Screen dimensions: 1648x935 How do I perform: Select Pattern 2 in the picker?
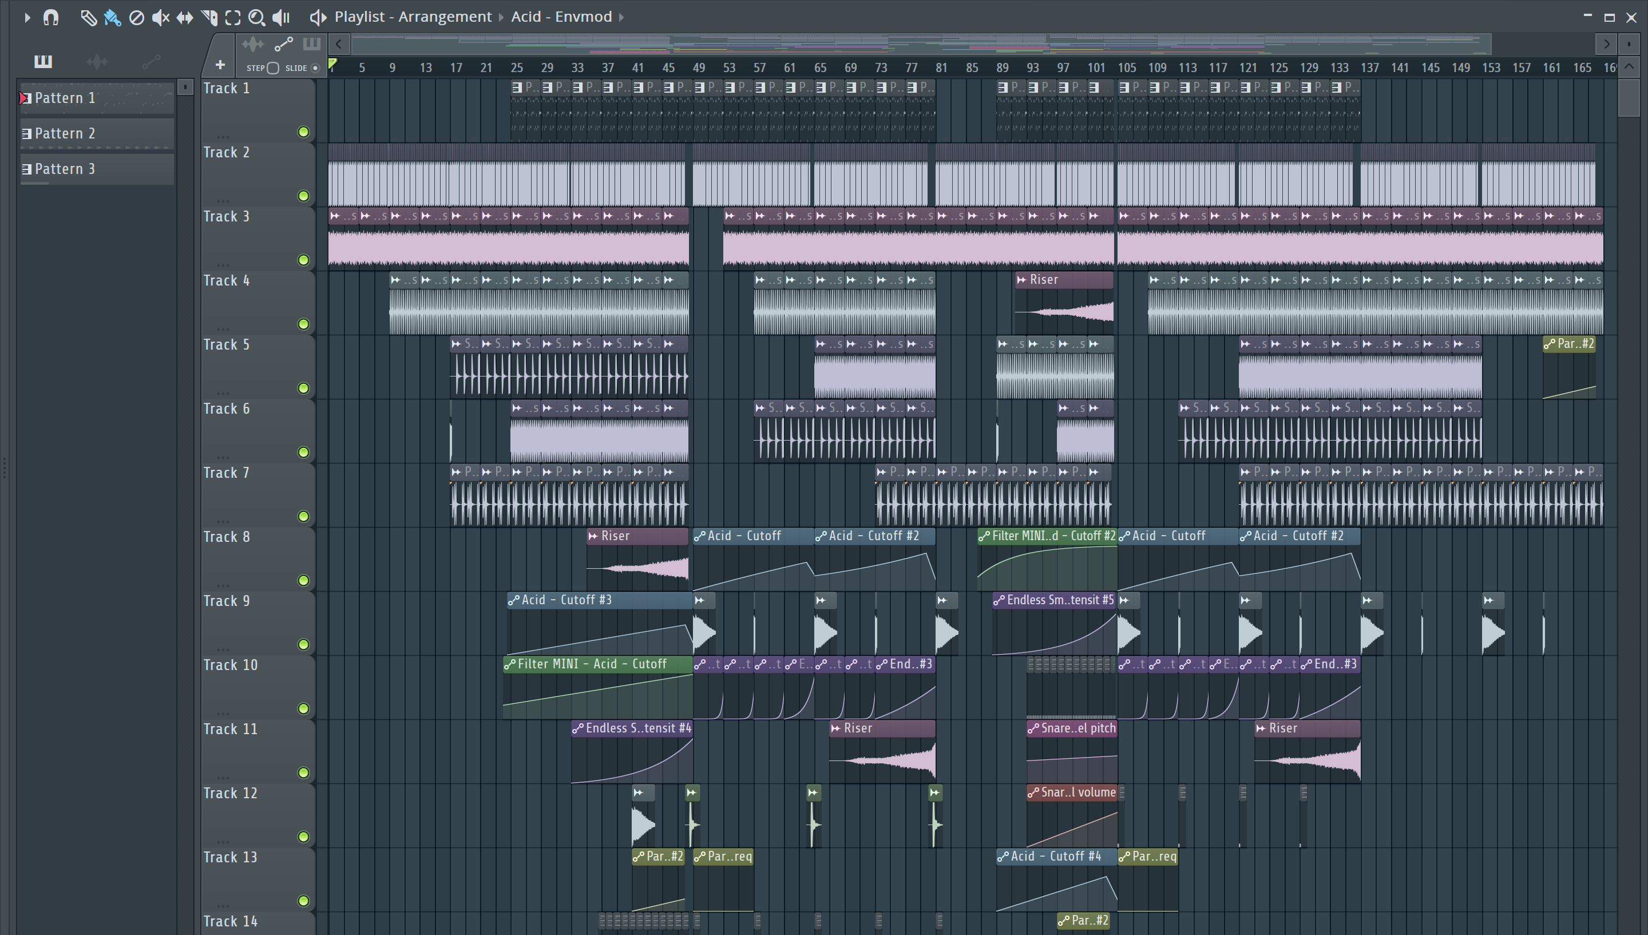click(97, 133)
